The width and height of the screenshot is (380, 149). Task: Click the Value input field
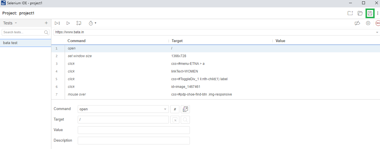point(134,130)
